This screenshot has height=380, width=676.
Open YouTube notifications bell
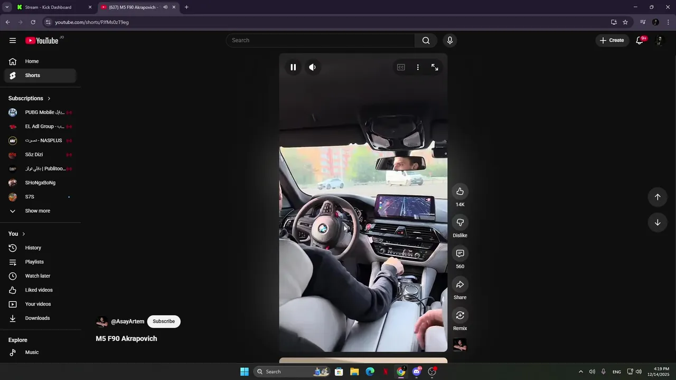point(640,40)
